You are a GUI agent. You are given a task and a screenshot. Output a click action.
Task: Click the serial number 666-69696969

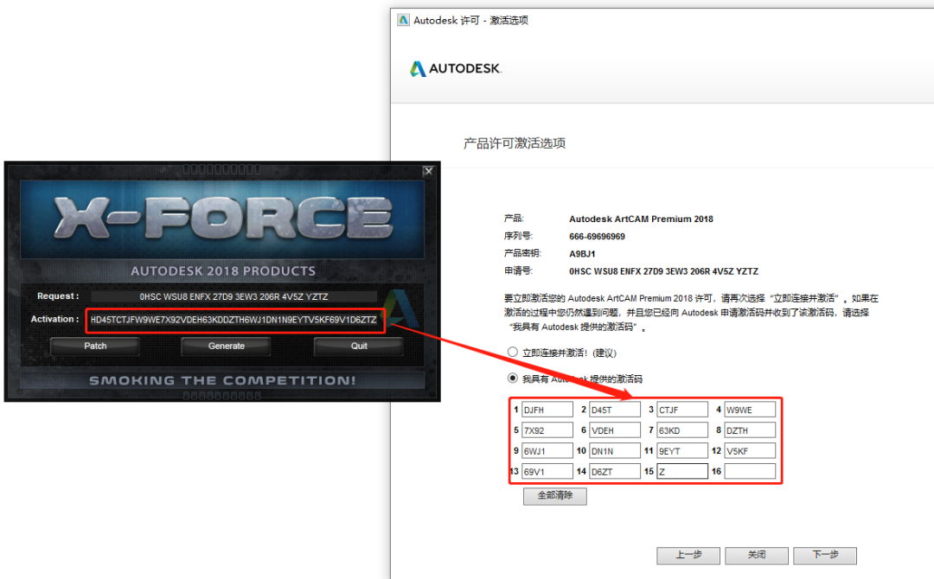(x=597, y=236)
